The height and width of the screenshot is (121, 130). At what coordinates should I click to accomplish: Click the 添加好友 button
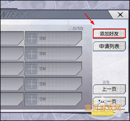coord(109,34)
